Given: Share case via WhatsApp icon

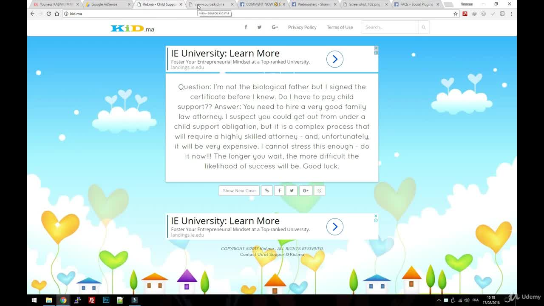Looking at the screenshot, I should click(x=320, y=190).
